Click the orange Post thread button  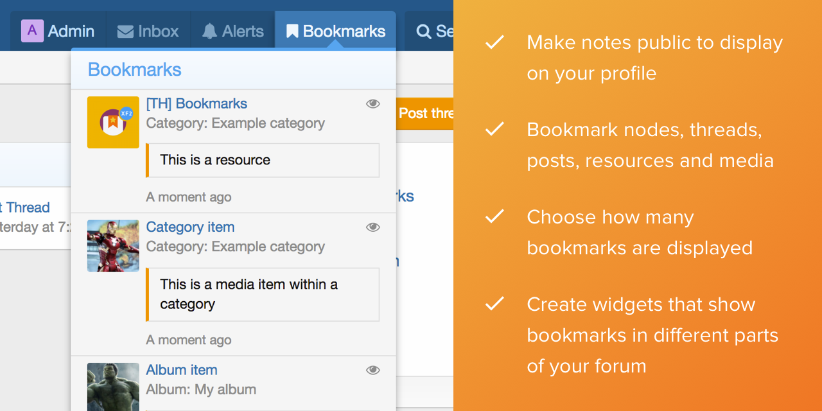425,114
